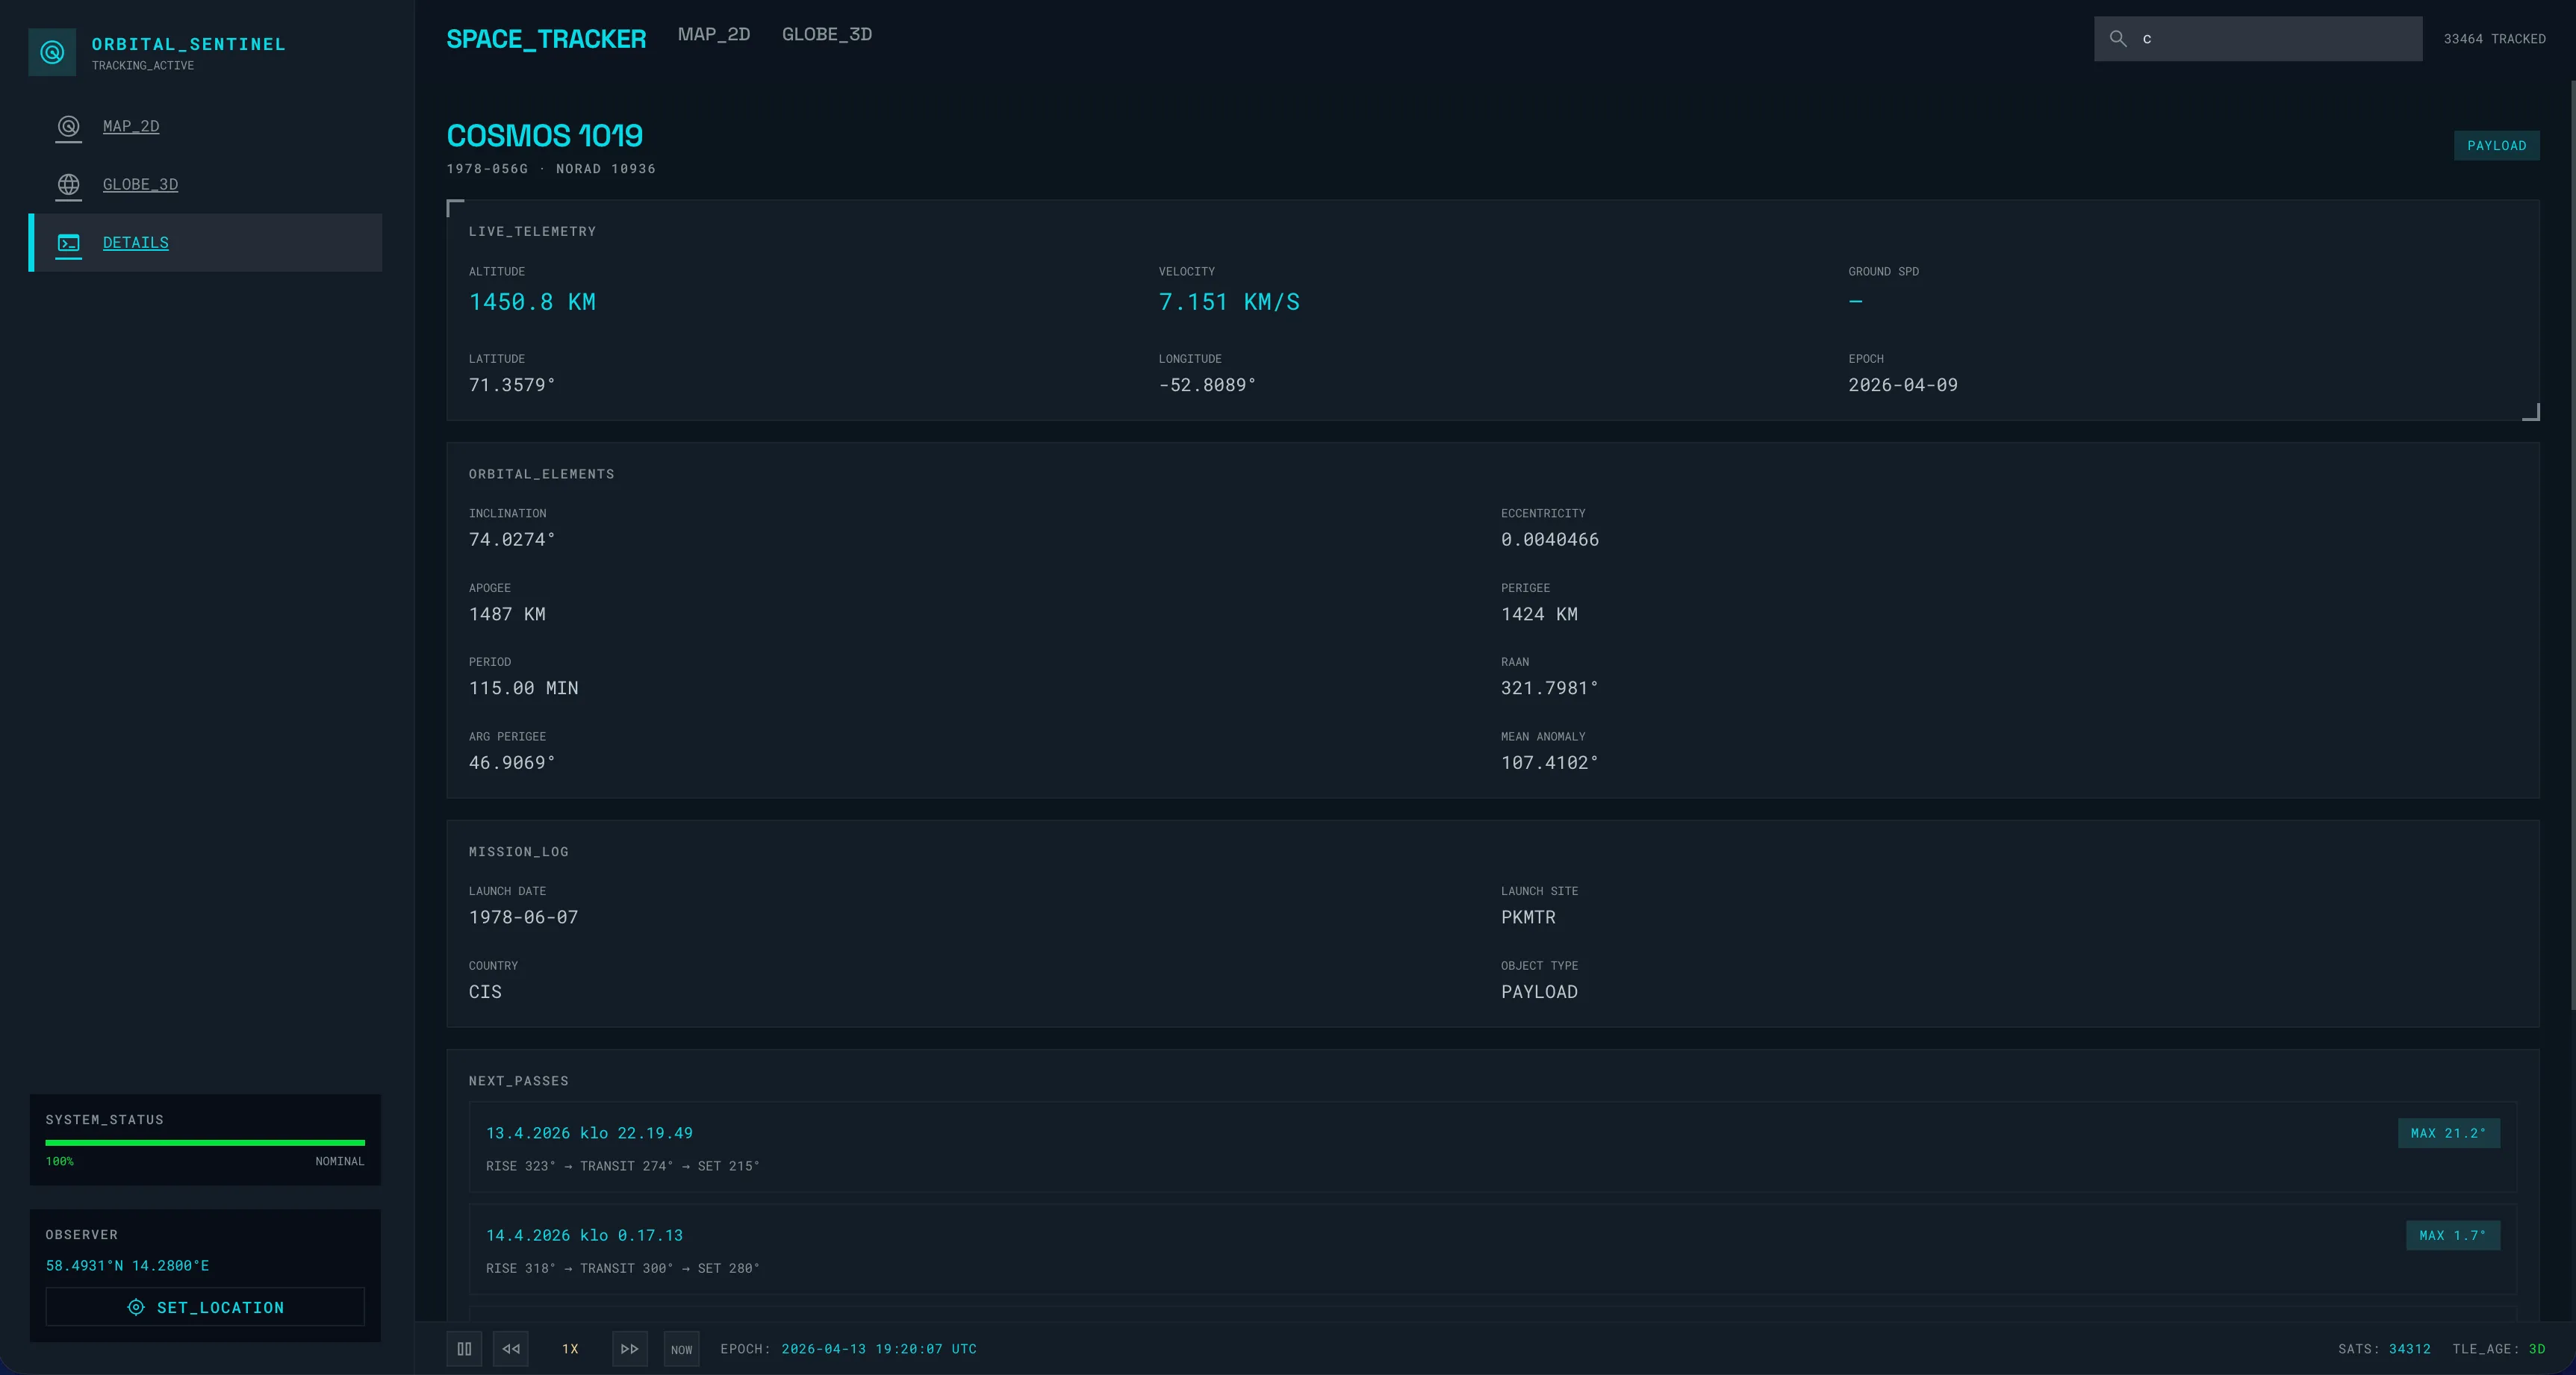This screenshot has height=1375, width=2576.
Task: Click the MAP_2D radar icon in sidebar
Action: [x=68, y=126]
